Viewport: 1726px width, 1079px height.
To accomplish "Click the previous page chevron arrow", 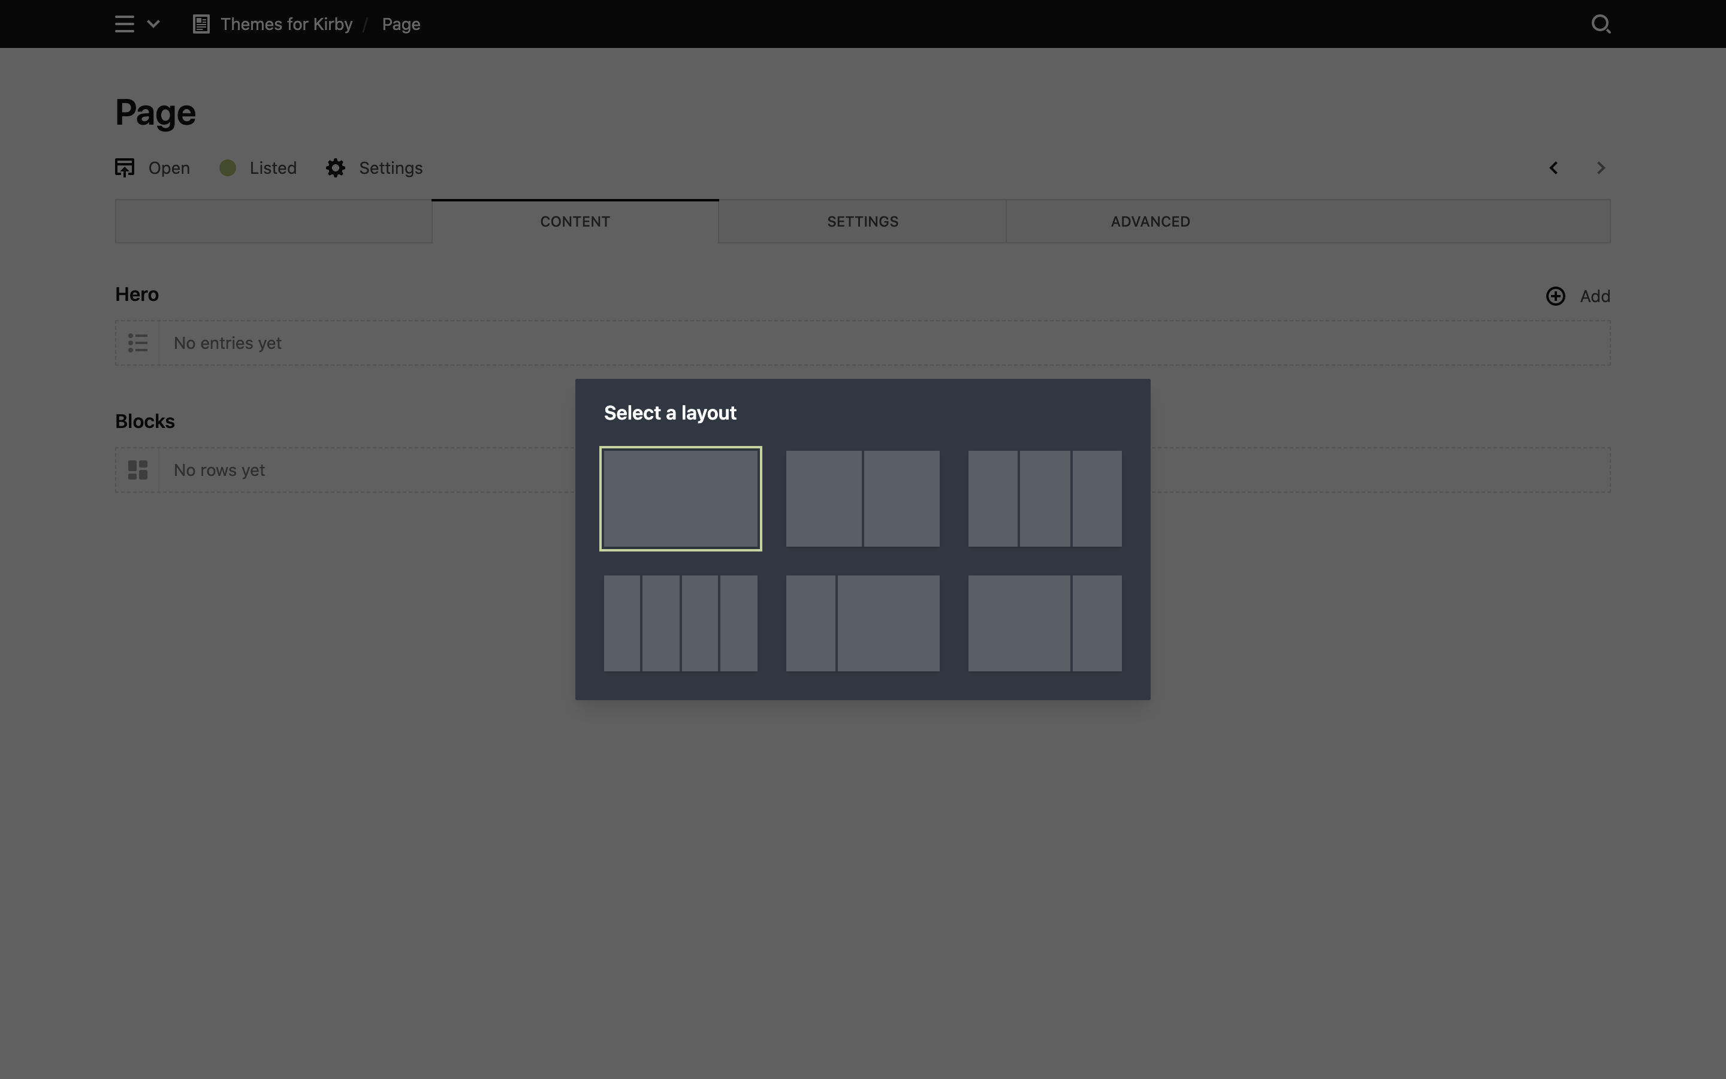I will pyautogui.click(x=1553, y=168).
